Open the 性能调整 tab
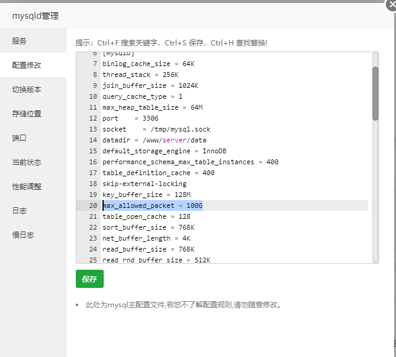The width and height of the screenshot is (396, 357). pyautogui.click(x=33, y=186)
